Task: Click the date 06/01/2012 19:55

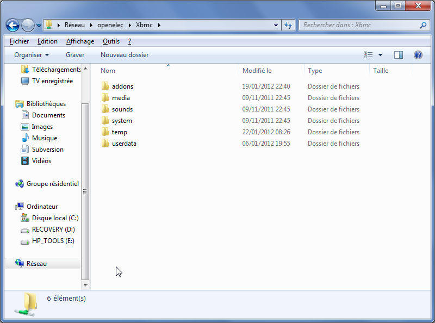Action: point(266,144)
